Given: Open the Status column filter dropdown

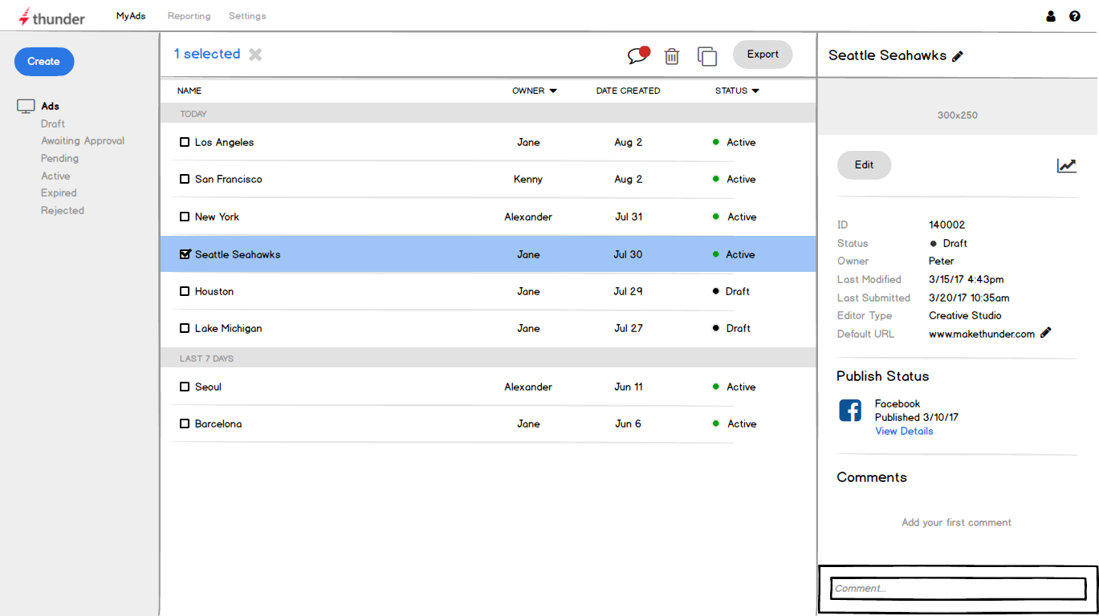Looking at the screenshot, I should [755, 91].
